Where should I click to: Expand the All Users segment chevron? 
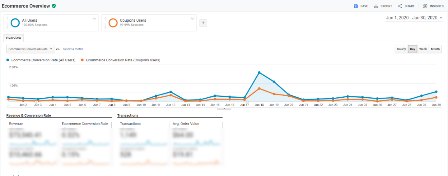95,19
